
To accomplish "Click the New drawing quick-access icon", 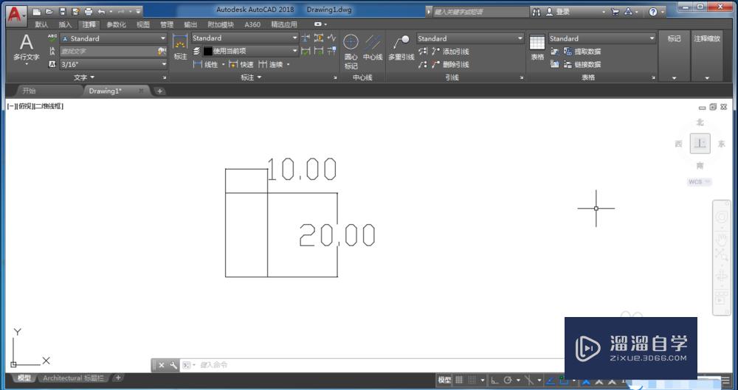I will [x=37, y=12].
